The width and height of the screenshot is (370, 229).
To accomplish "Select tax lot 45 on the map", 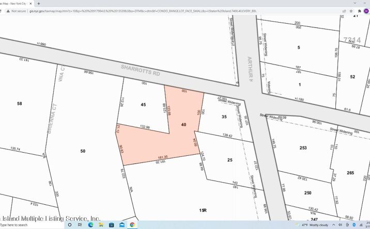I will tap(143, 105).
